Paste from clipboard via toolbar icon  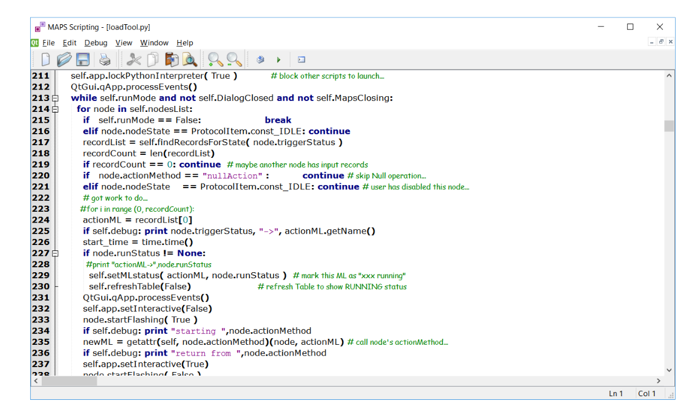[x=172, y=59]
